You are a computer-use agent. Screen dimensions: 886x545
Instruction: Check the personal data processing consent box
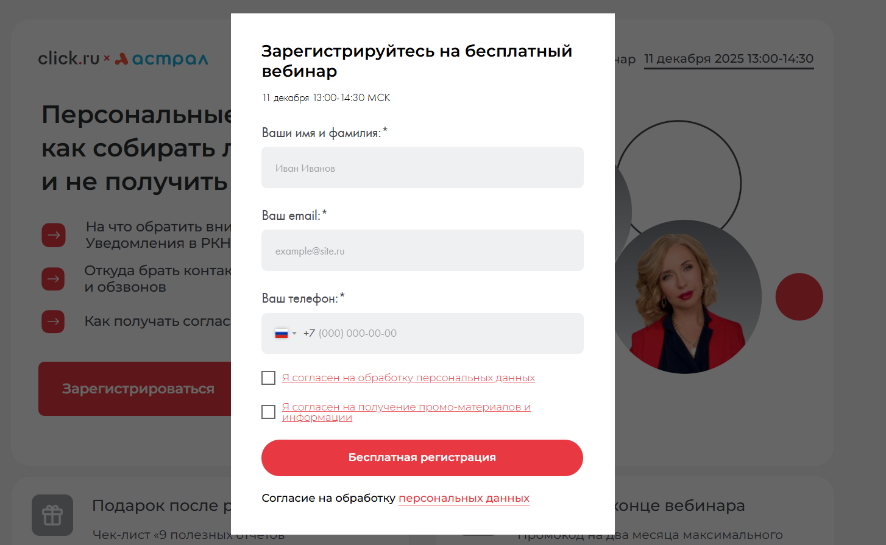[x=269, y=378]
